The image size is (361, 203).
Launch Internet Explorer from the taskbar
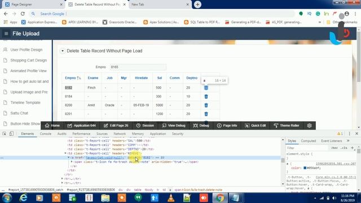point(23,198)
